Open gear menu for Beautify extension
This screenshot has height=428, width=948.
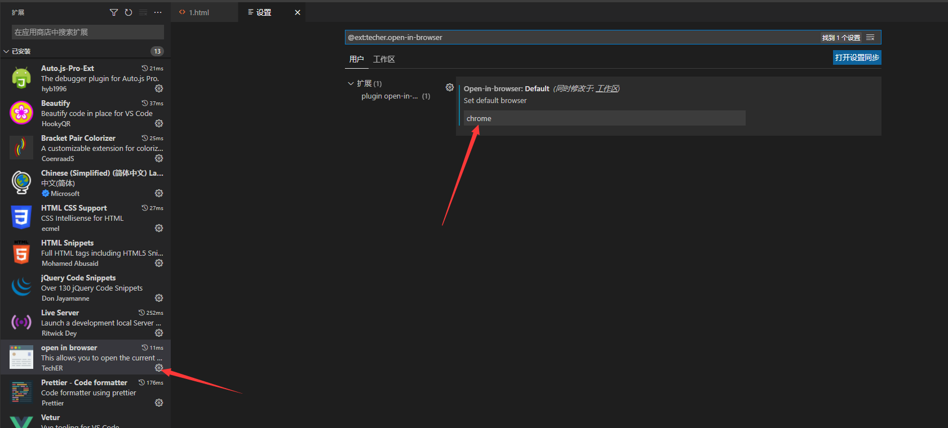tap(159, 123)
